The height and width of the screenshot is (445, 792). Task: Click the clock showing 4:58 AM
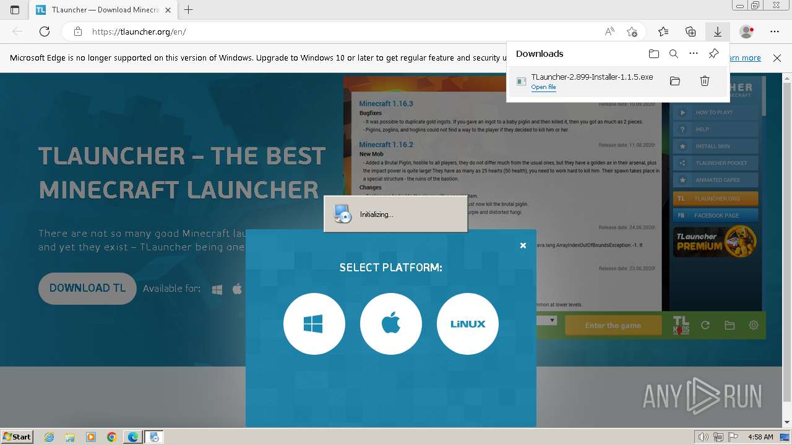[x=760, y=437]
